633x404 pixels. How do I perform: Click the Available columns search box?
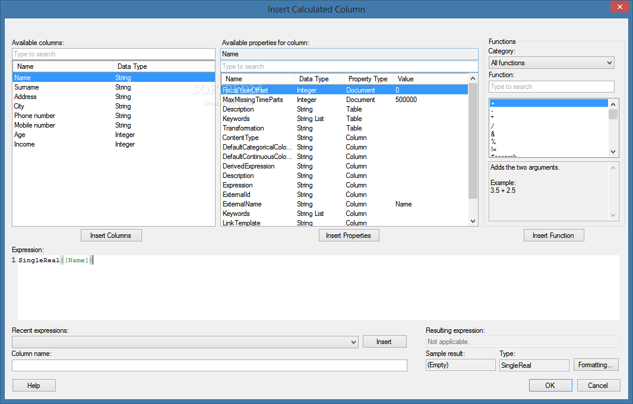(113, 54)
